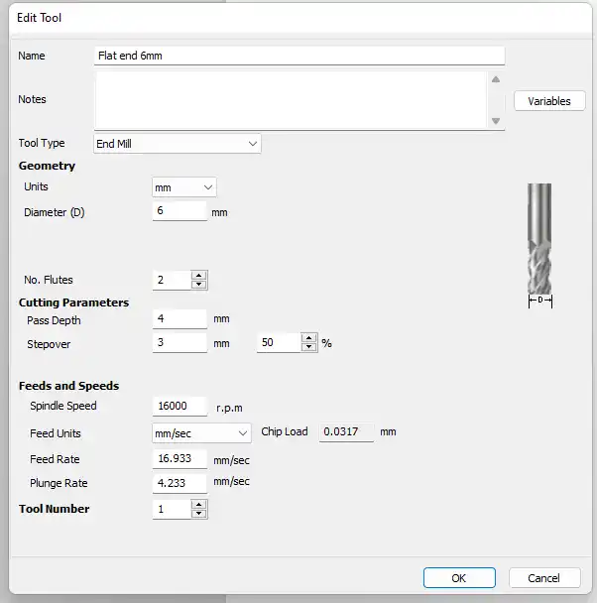The height and width of the screenshot is (603, 597).
Task: Increase the Stepover percentage spinner
Action: tap(309, 337)
